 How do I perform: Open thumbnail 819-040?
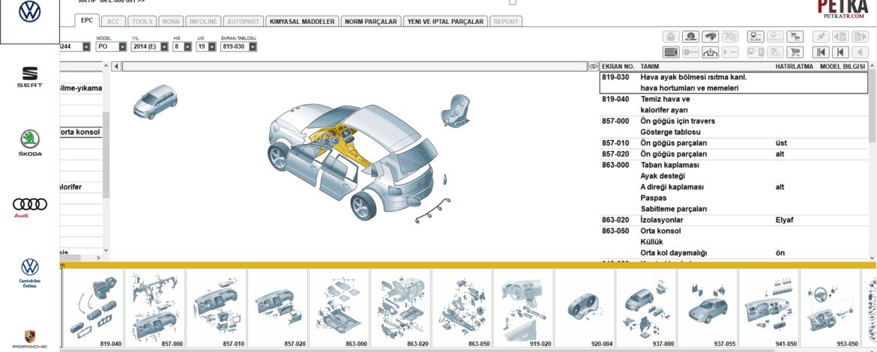[93, 309]
